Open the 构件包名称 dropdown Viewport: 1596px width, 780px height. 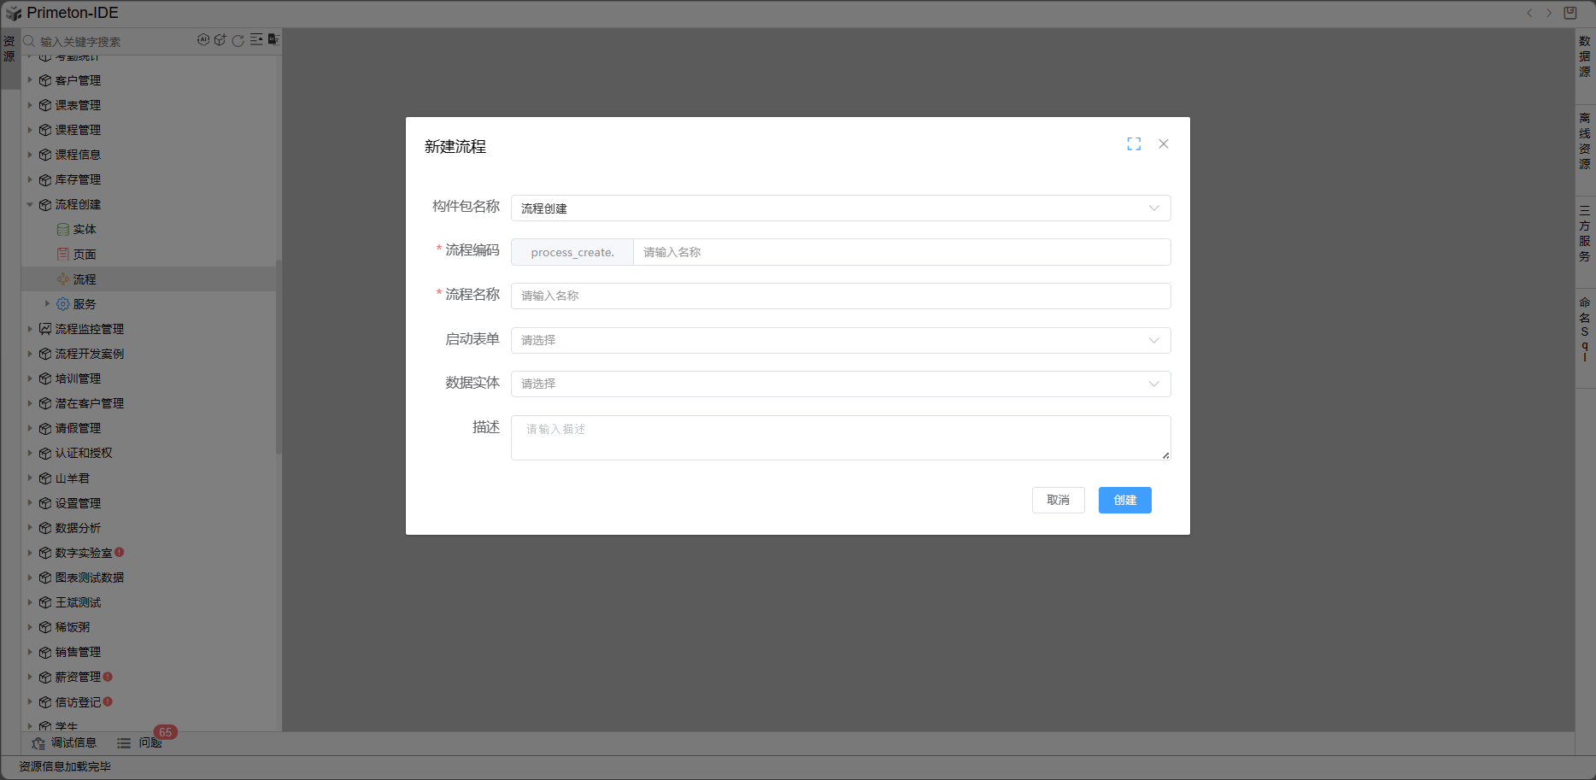(x=840, y=208)
